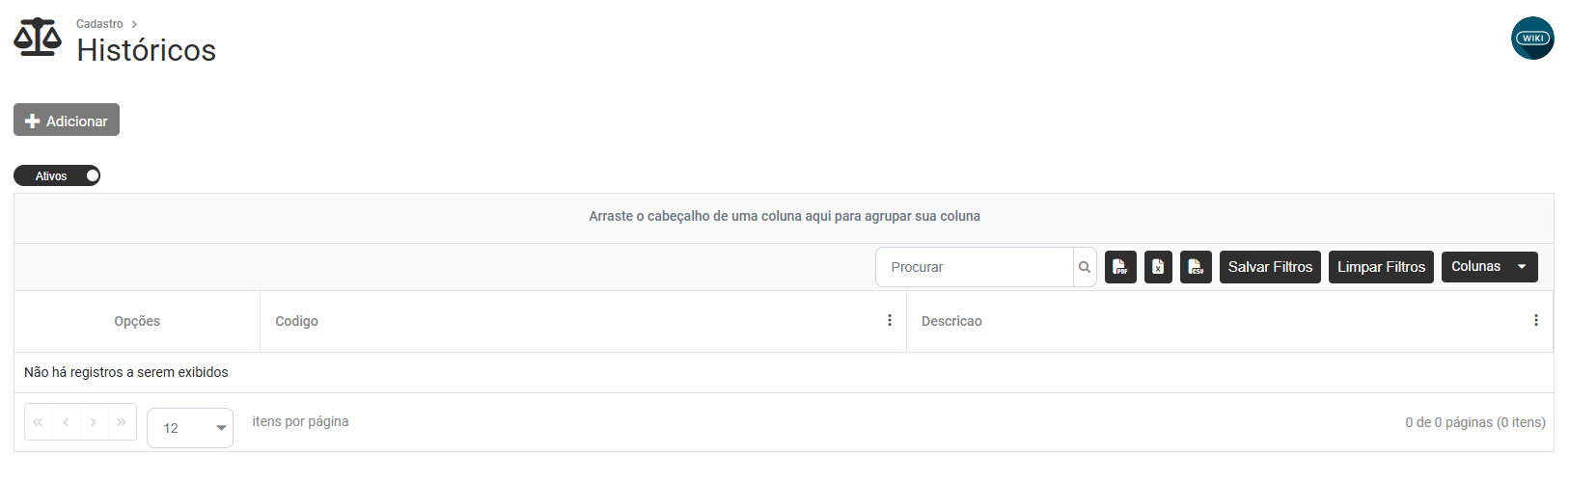Click the scales of justice logo icon
The width and height of the screenshot is (1570, 482).
tap(38, 38)
